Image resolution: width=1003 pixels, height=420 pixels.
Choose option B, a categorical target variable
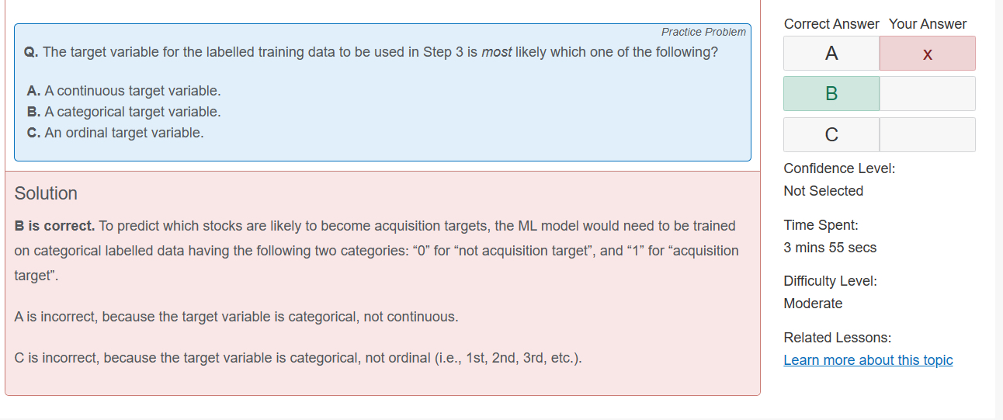click(123, 112)
